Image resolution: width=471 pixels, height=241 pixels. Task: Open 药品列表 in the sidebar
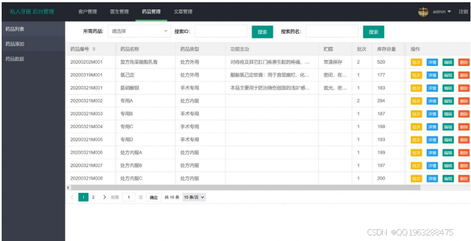tap(34, 29)
